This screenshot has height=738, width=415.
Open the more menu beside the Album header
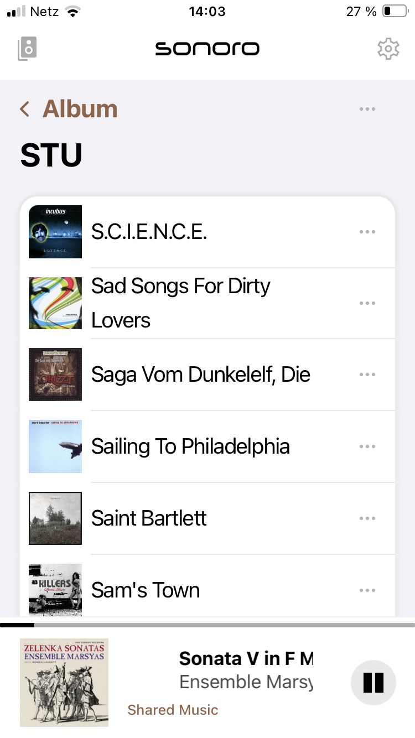tap(367, 109)
